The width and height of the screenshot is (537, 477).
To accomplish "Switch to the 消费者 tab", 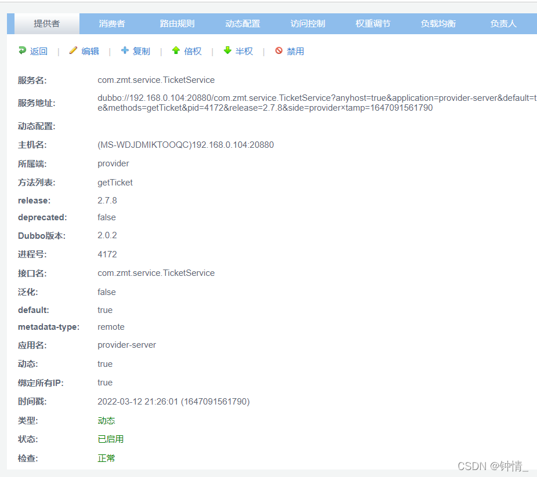I will pos(111,24).
